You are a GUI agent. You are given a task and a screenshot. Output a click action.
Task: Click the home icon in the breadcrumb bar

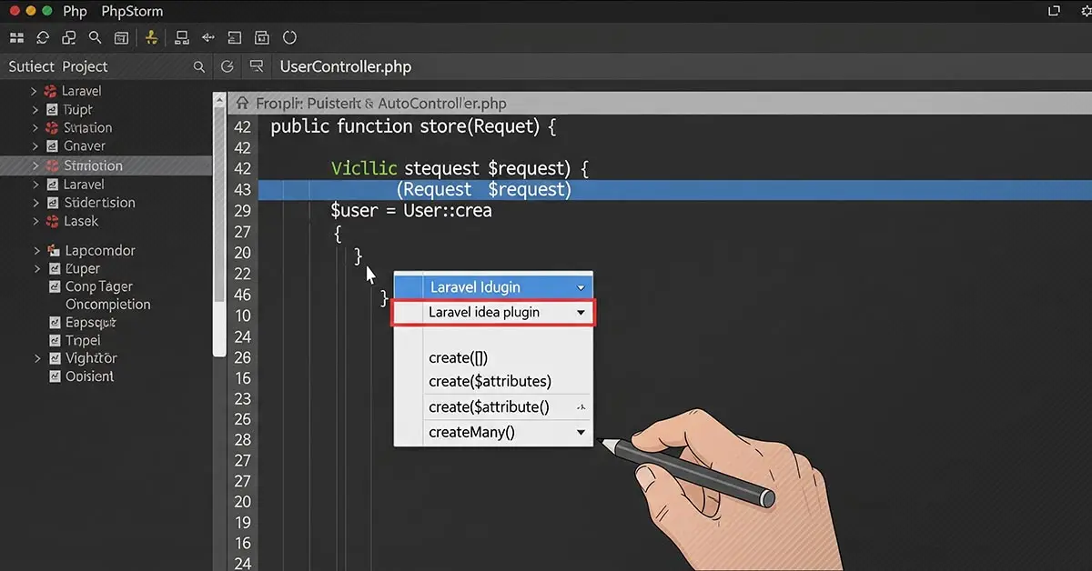243,104
